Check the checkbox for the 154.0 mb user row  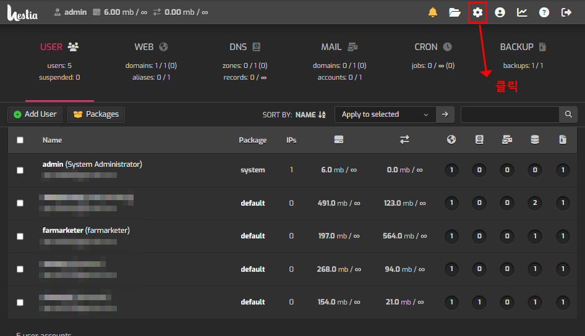tap(20, 303)
